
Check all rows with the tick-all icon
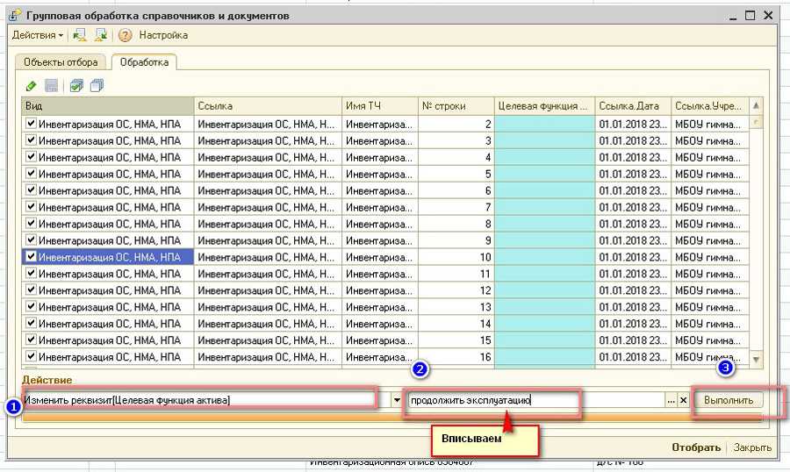coord(76,86)
